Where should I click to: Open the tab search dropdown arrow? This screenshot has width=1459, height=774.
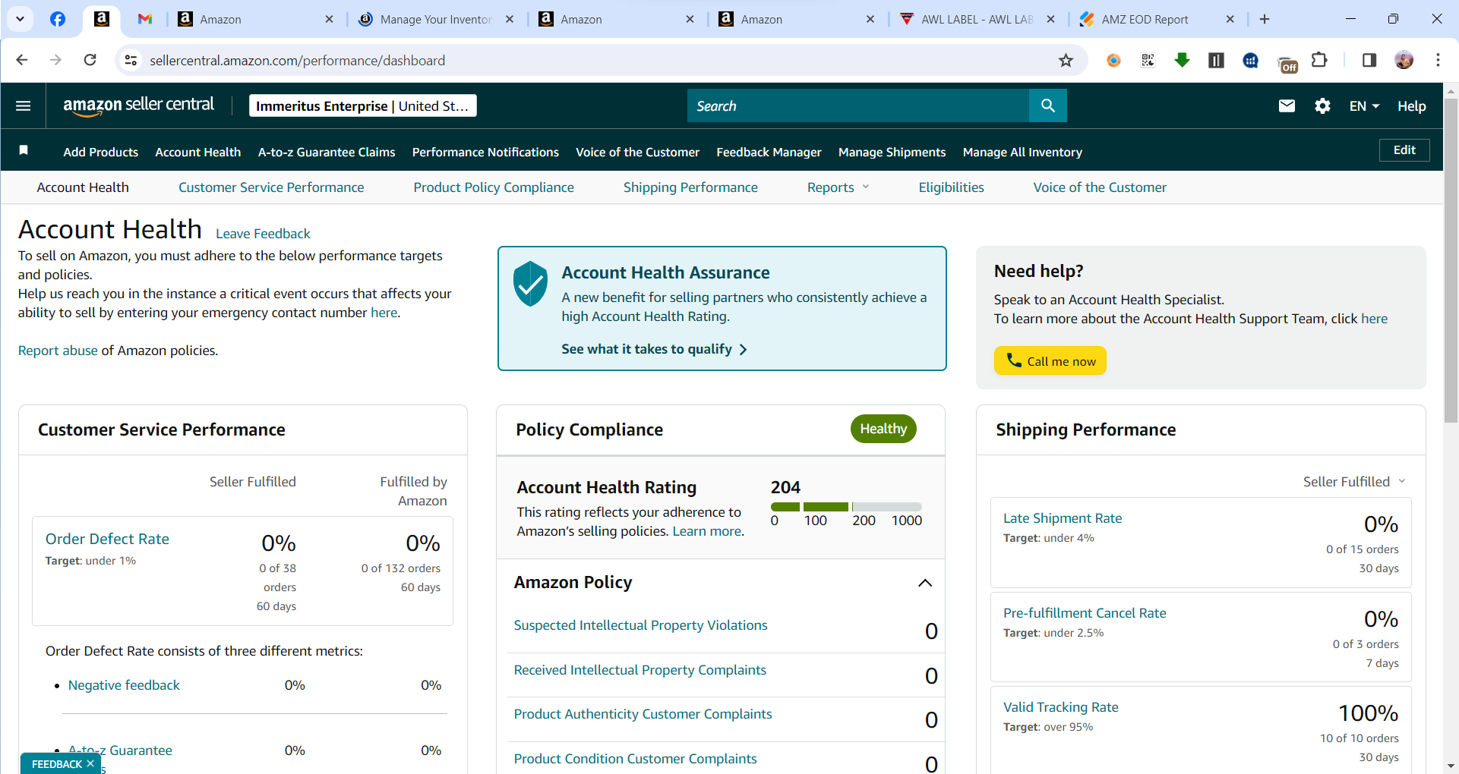20,19
